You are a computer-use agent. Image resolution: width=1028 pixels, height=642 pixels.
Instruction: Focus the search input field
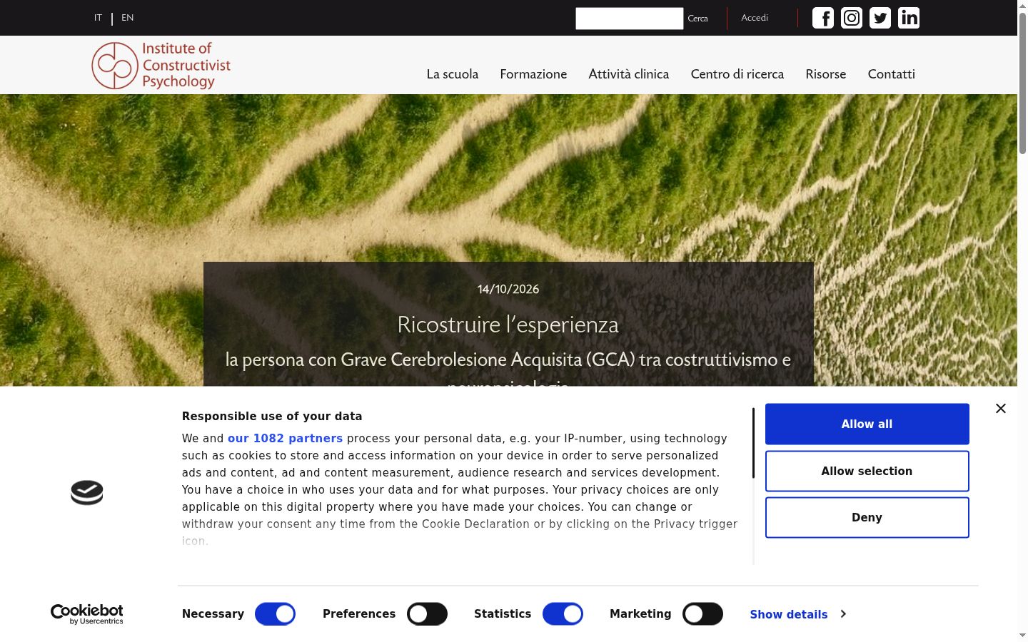point(630,19)
